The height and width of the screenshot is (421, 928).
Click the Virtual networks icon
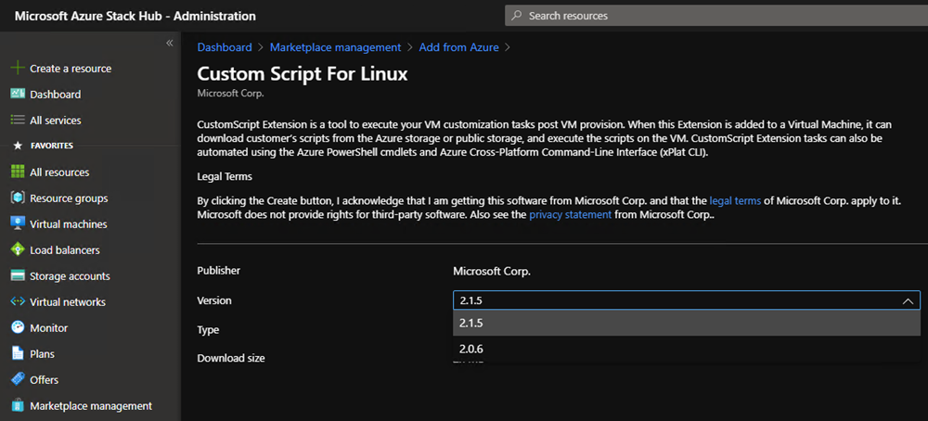point(17,302)
